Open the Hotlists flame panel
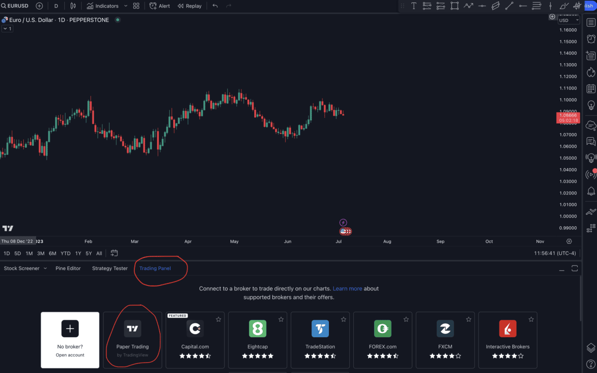Image resolution: width=597 pixels, height=373 pixels. point(591,72)
